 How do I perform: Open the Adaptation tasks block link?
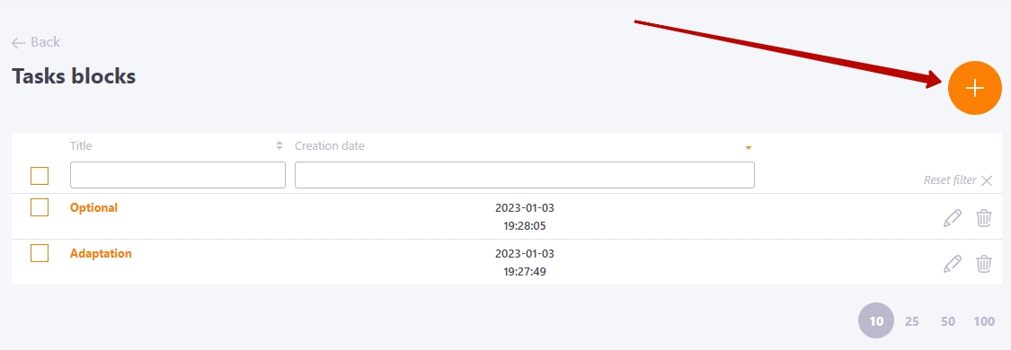(101, 253)
